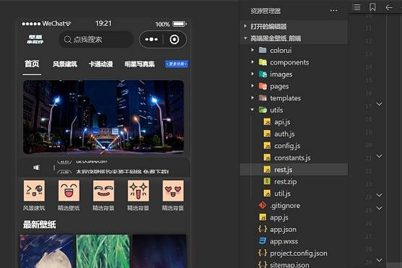Click the 最新壁纸 heading
The width and height of the screenshot is (402, 268).
coord(39,224)
